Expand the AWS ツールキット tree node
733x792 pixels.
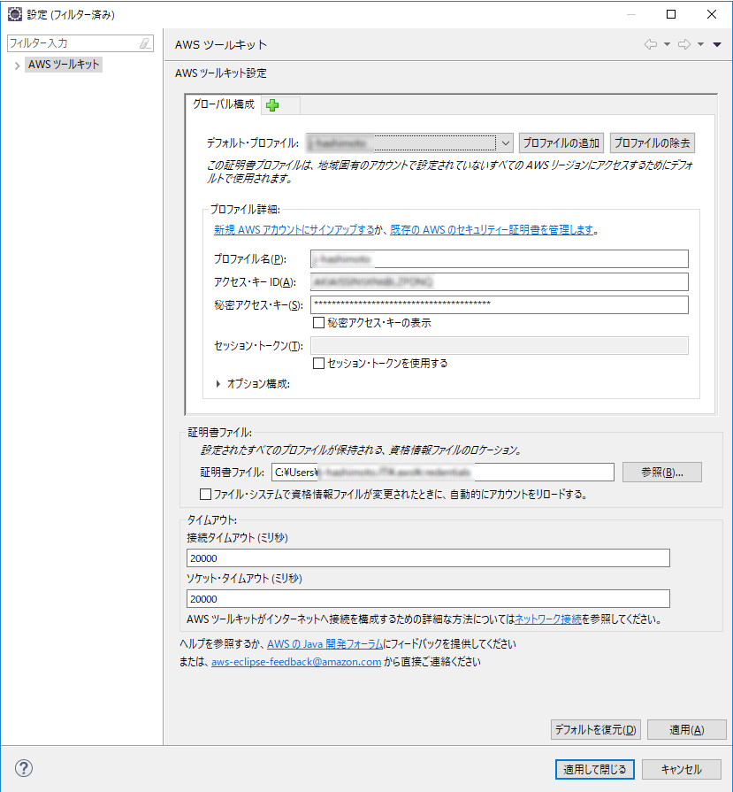click(x=16, y=64)
